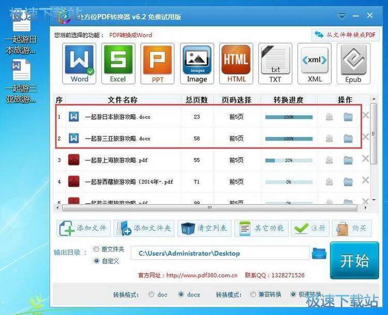
Task: Click 转换进度 column header
Action: pyautogui.click(x=289, y=100)
